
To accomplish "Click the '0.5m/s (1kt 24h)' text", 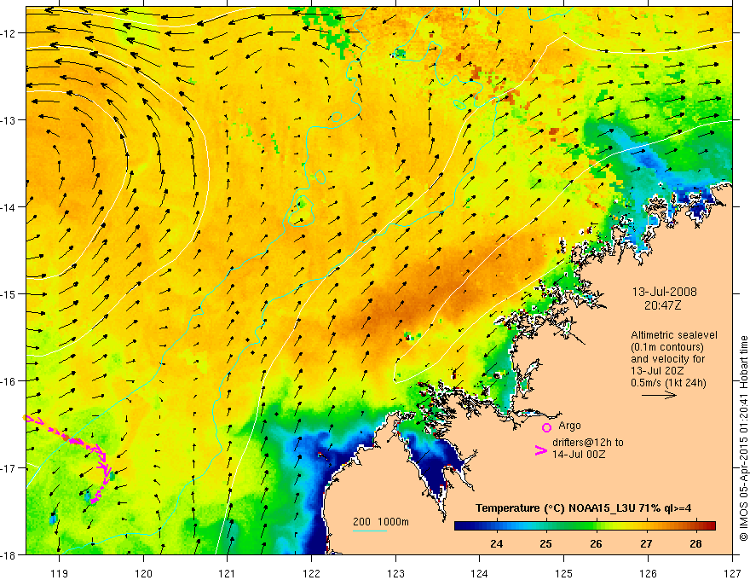I will (x=668, y=383).
